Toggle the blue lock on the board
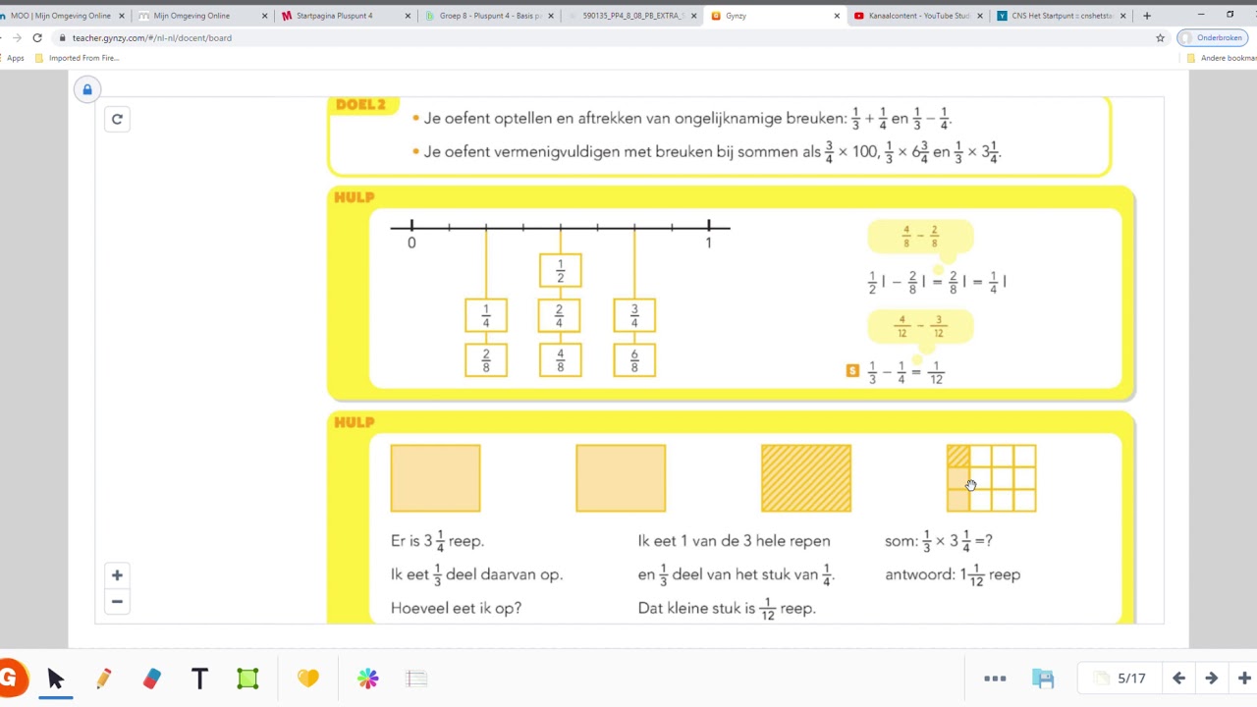The image size is (1257, 707). click(87, 89)
